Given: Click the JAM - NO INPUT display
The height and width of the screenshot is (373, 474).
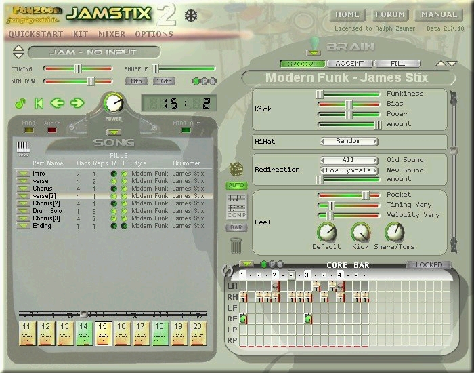Looking at the screenshot, I should pos(94,52).
